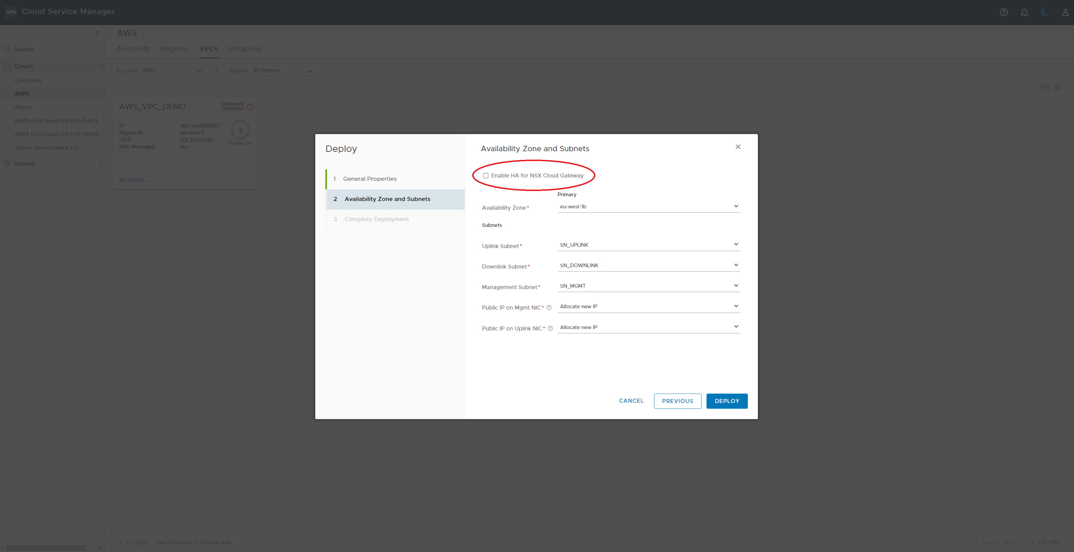Open Overview in the sidebar
This screenshot has height=552, width=1074.
28,80
